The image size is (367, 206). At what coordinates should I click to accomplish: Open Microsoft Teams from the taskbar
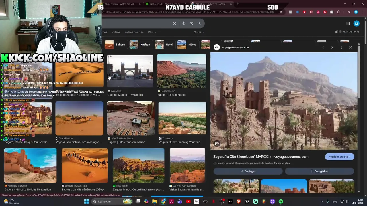[x=180, y=201]
